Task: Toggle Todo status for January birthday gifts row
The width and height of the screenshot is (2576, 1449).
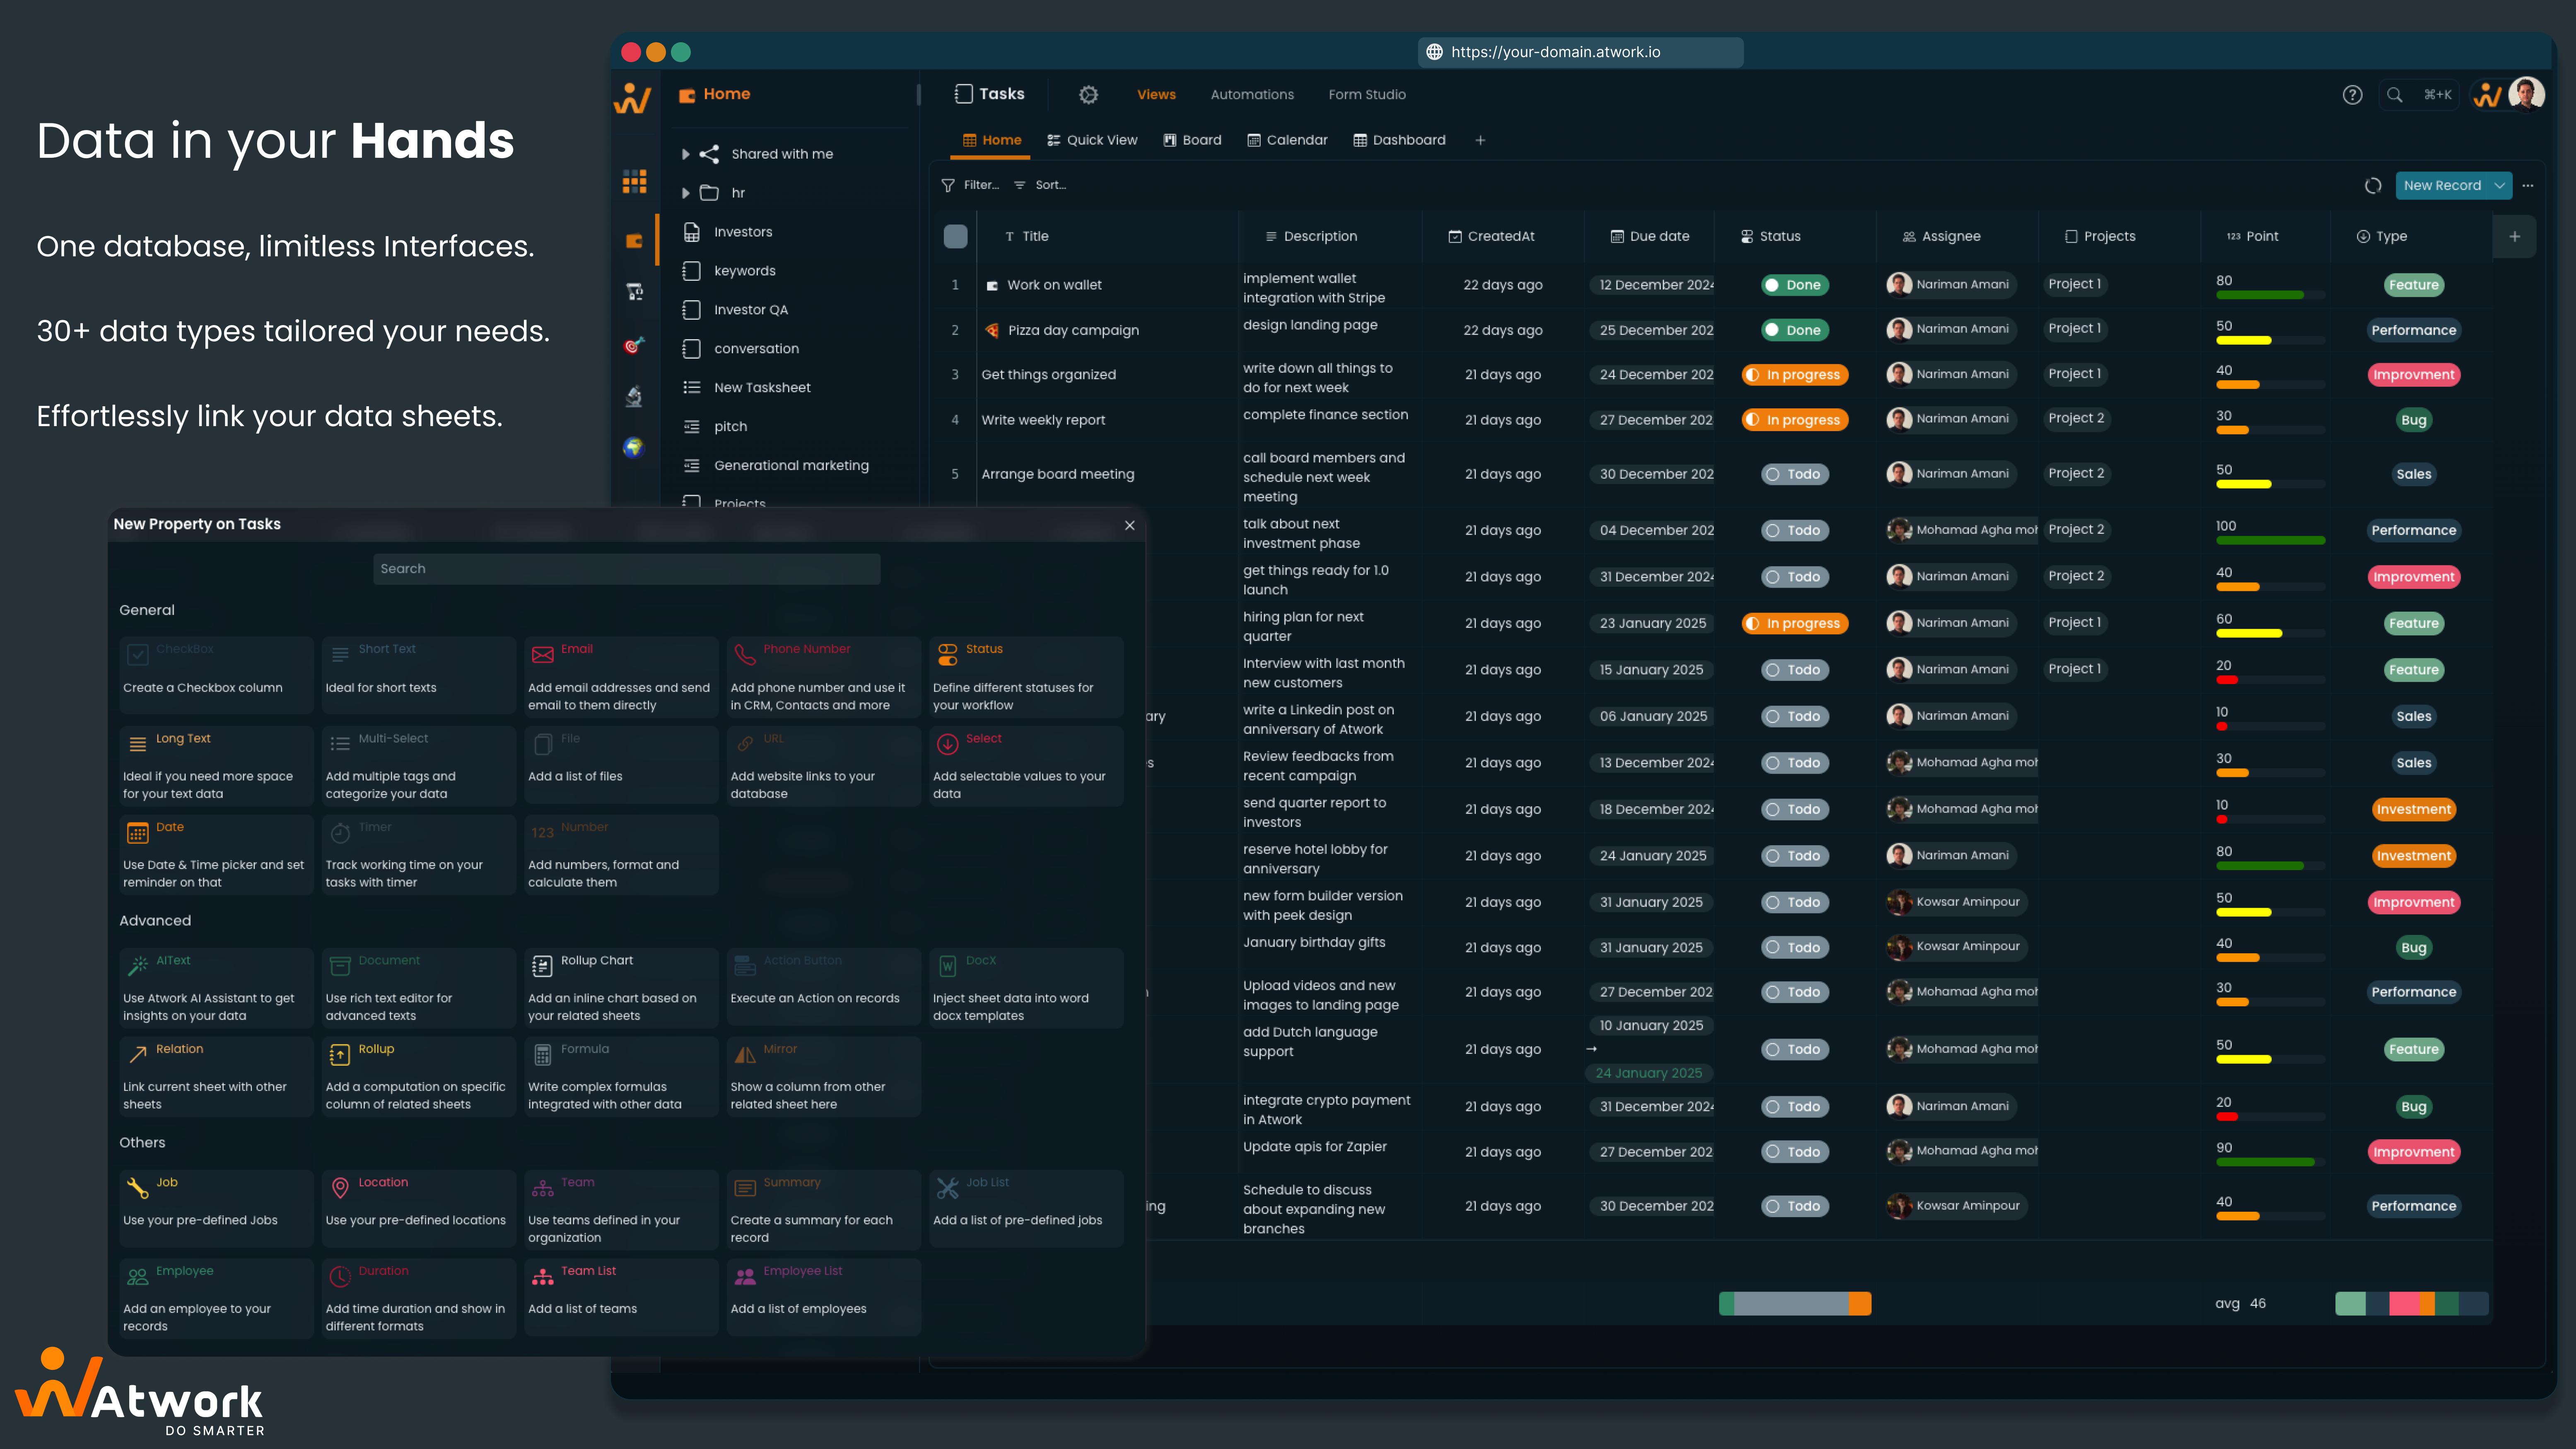Action: 1794,947
